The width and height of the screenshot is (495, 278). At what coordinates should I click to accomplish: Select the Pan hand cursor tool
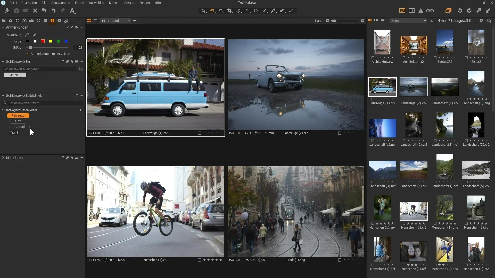tap(212, 11)
